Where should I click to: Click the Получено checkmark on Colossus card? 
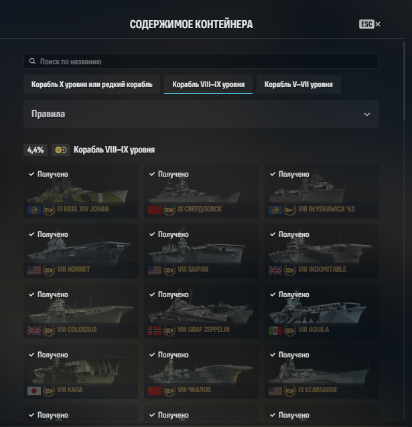click(x=31, y=294)
